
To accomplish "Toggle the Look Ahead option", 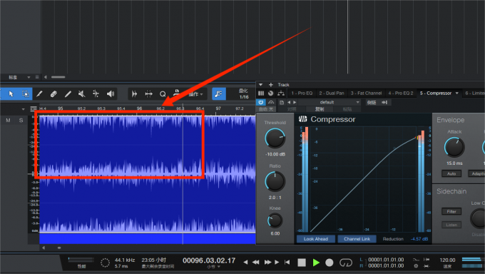I will [x=315, y=239].
